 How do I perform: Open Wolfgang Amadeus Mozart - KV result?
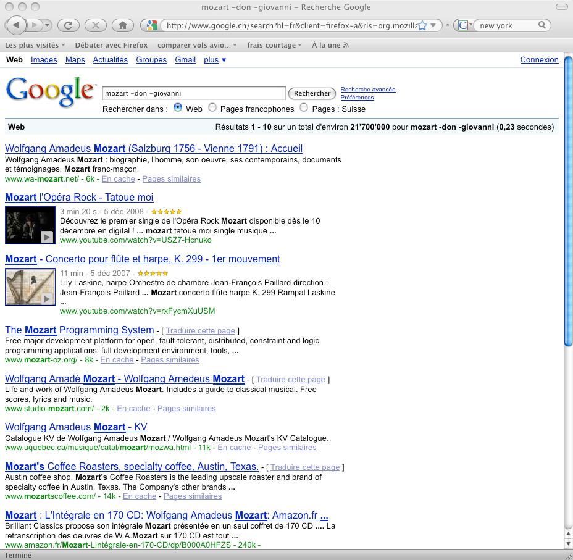(x=76, y=427)
